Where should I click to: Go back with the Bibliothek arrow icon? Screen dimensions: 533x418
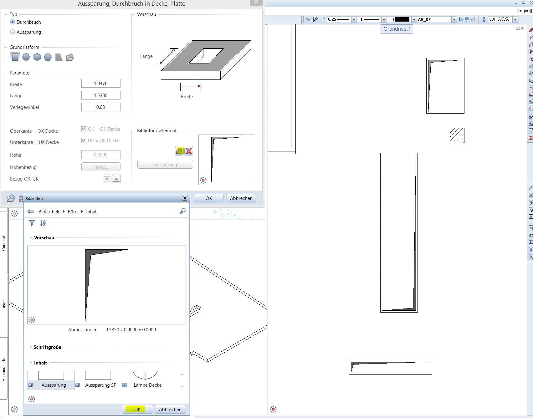click(30, 212)
